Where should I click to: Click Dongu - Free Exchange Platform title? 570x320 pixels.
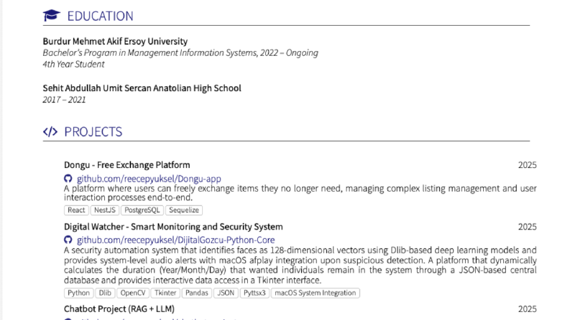click(x=127, y=165)
